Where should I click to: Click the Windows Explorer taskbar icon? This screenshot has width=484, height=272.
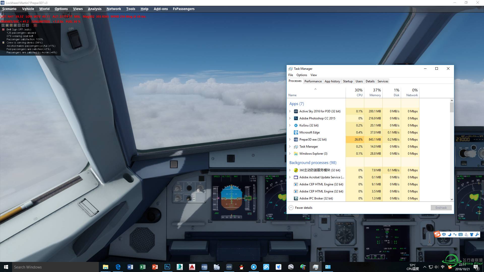(x=106, y=267)
